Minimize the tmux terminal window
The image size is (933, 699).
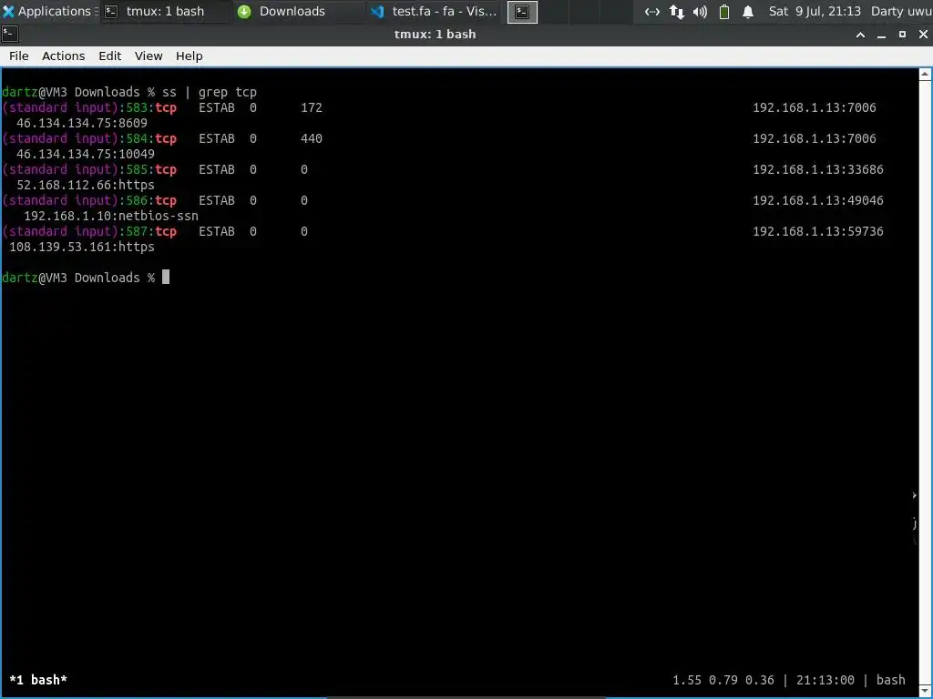(x=881, y=35)
